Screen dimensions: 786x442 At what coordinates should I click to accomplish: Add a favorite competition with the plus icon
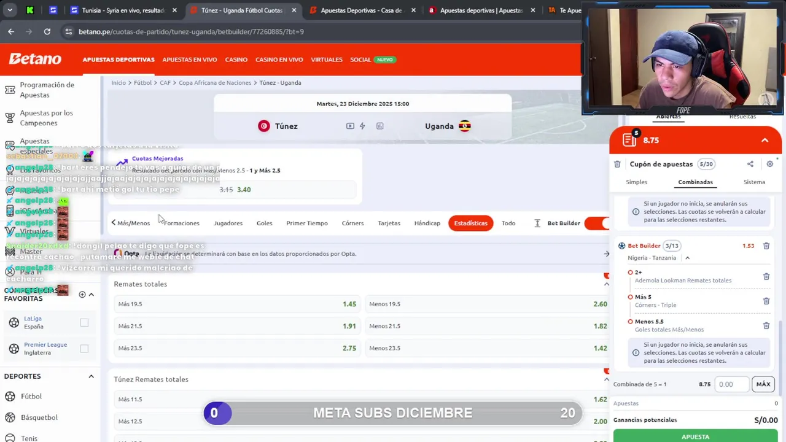[82, 294]
